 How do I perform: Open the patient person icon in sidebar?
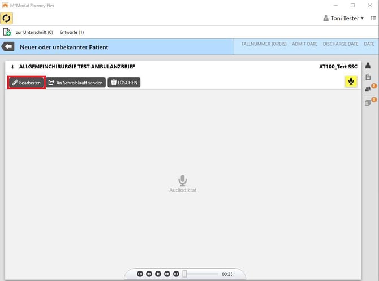[368, 66]
